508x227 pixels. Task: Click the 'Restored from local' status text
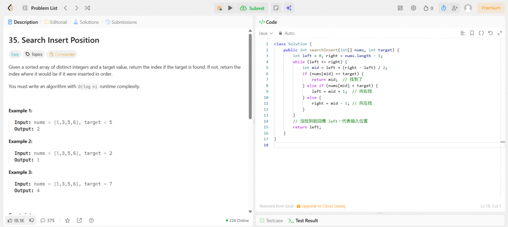click(x=276, y=206)
